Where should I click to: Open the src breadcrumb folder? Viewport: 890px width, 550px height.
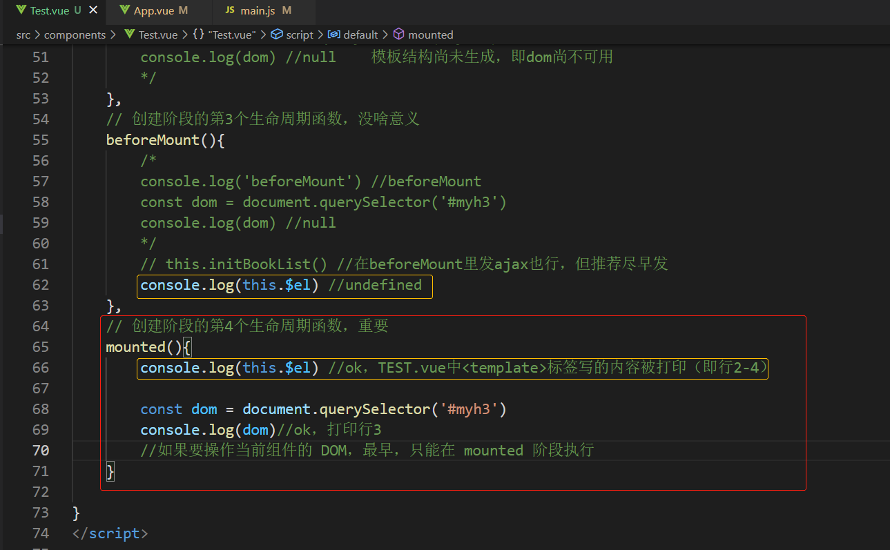pos(23,35)
